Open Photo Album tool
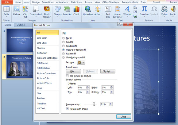Viewport: 178px width, 125px height. coord(47,12)
